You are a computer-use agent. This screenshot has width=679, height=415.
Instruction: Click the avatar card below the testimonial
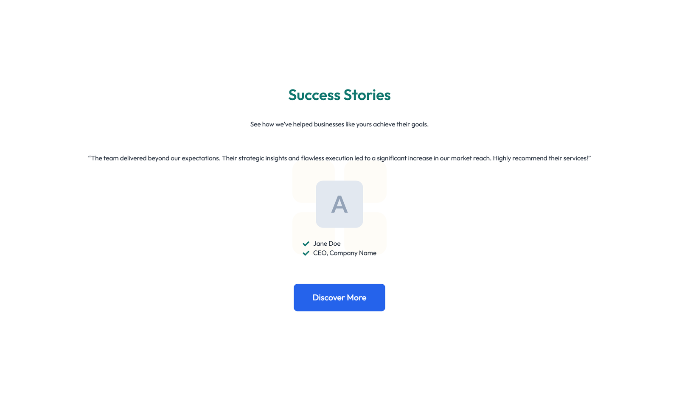tap(339, 205)
